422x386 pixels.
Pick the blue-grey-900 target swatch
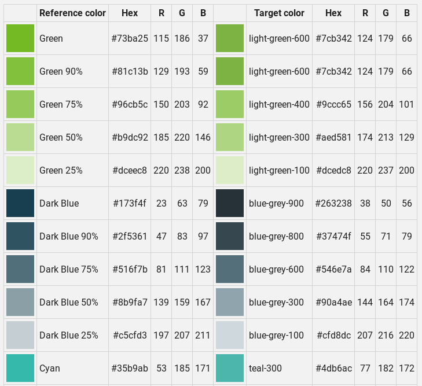point(229,203)
